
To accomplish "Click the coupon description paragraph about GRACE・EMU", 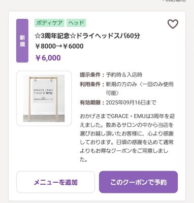I will click(x=127, y=138).
